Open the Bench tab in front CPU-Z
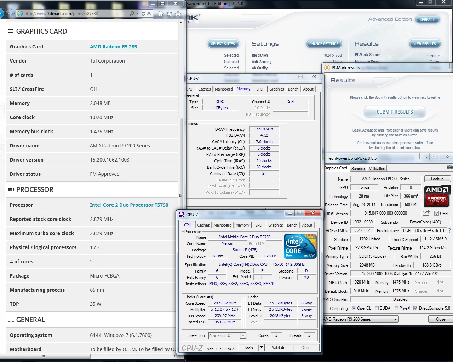Viewport: 453px width, 362px height. click(292, 225)
